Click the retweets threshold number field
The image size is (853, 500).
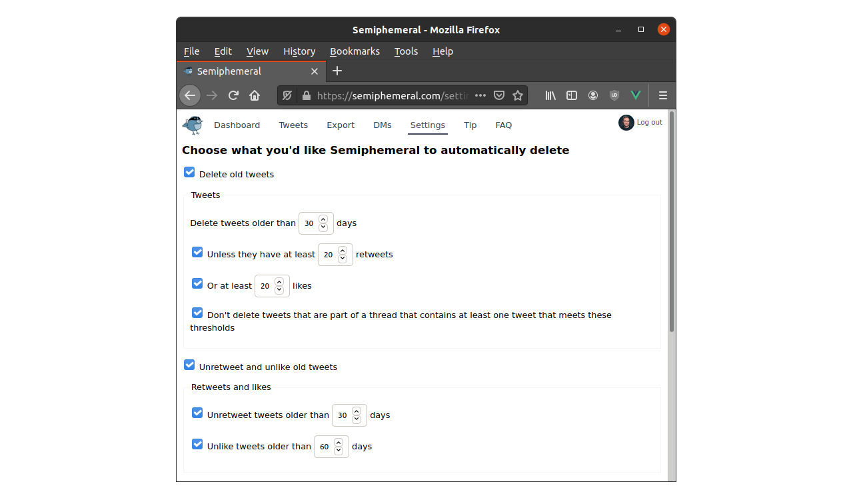(x=335, y=255)
